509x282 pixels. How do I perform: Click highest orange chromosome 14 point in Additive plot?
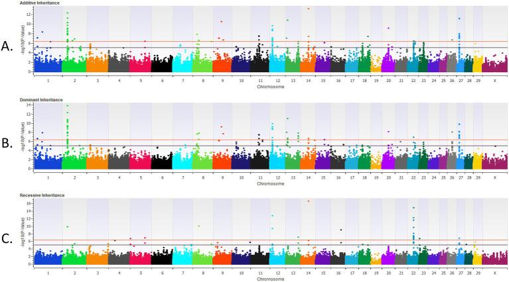[x=308, y=9]
